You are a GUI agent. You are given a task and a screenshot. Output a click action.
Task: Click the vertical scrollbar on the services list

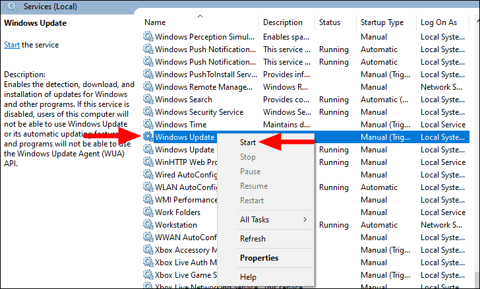coord(477,153)
